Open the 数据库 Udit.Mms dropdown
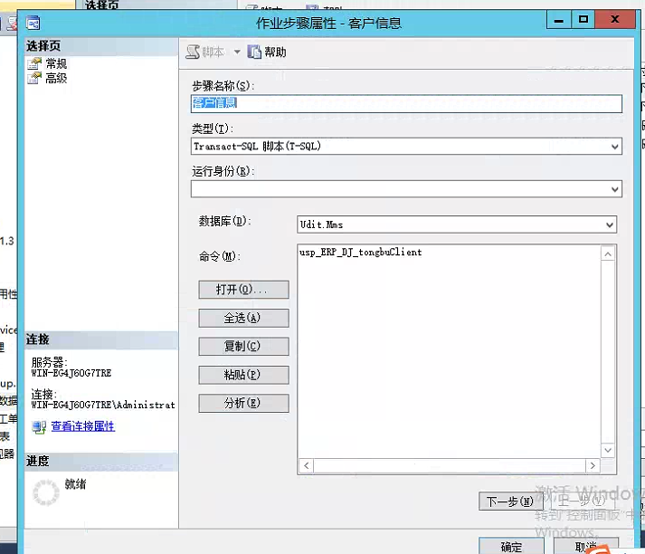The image size is (645, 554). [610, 224]
